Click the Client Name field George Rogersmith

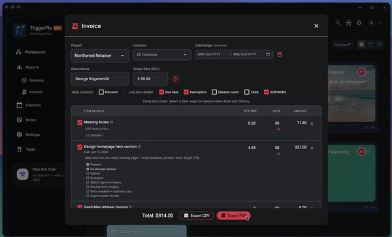100,79
